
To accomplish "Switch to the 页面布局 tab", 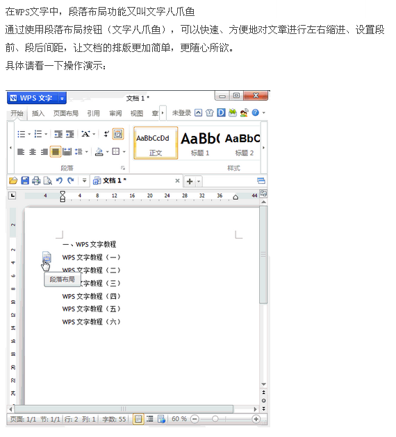I will coord(66,113).
